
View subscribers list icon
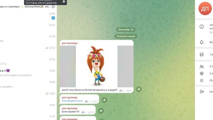202,67
